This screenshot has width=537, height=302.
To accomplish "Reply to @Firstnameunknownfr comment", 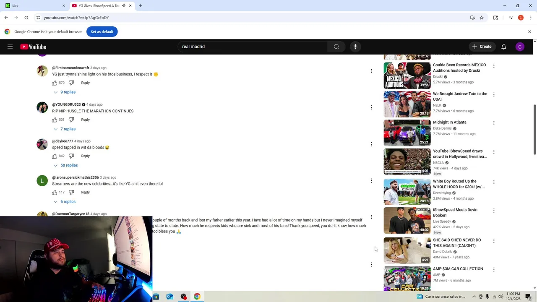I will pos(86,83).
